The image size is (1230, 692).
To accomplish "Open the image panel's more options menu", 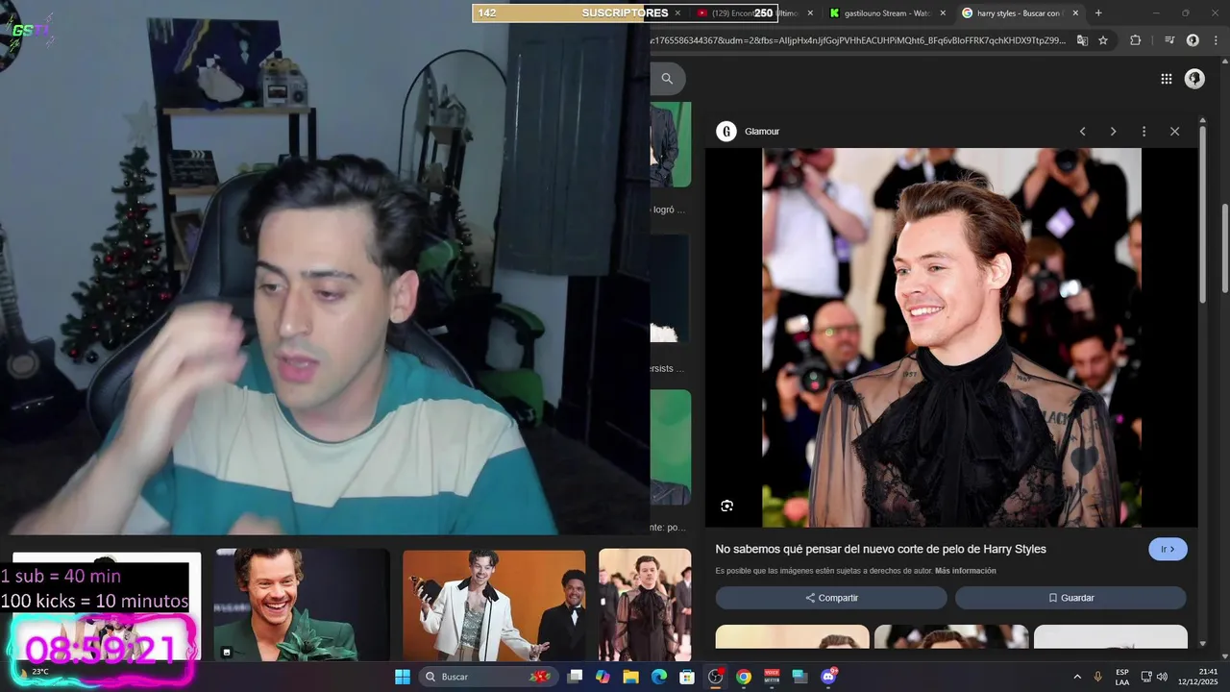I will (x=1144, y=132).
